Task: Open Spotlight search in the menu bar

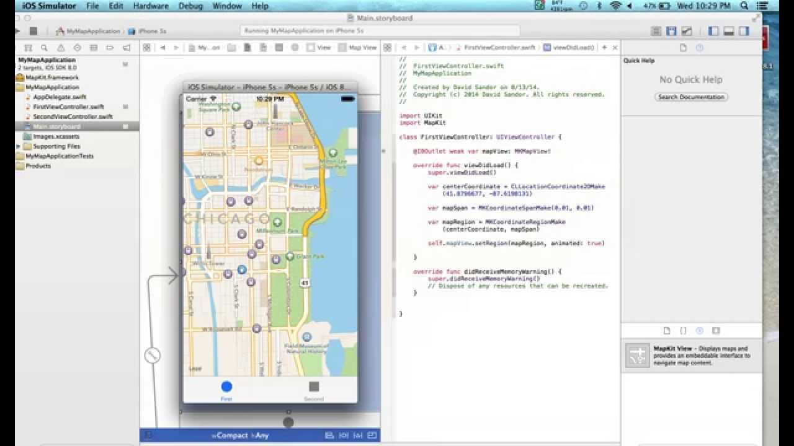Action: pyautogui.click(x=744, y=6)
